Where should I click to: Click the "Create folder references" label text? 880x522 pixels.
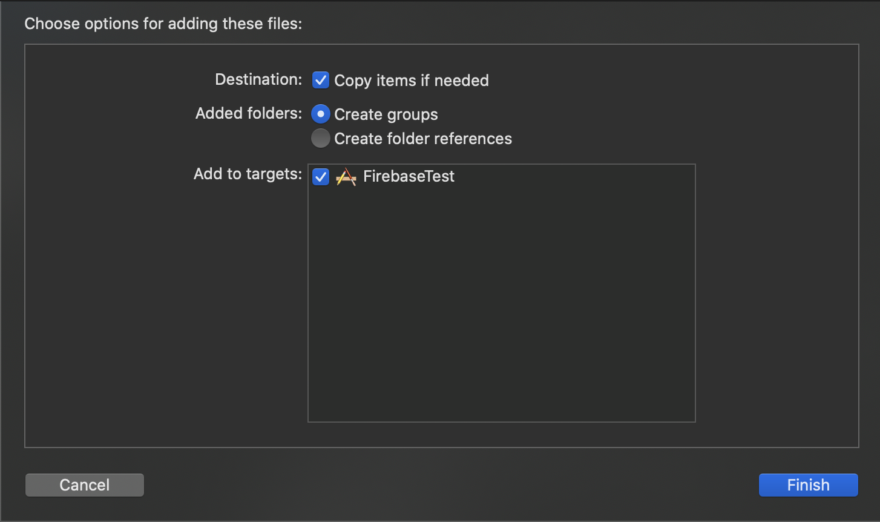coord(423,139)
